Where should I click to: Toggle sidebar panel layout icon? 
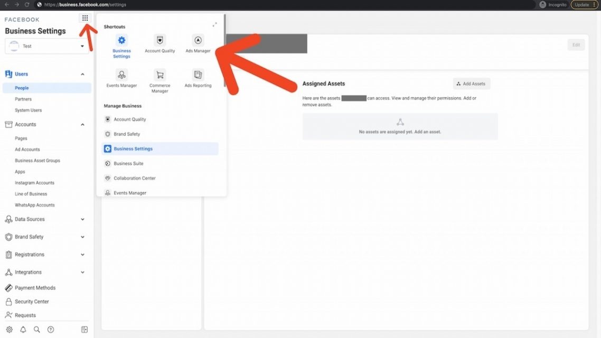point(84,330)
